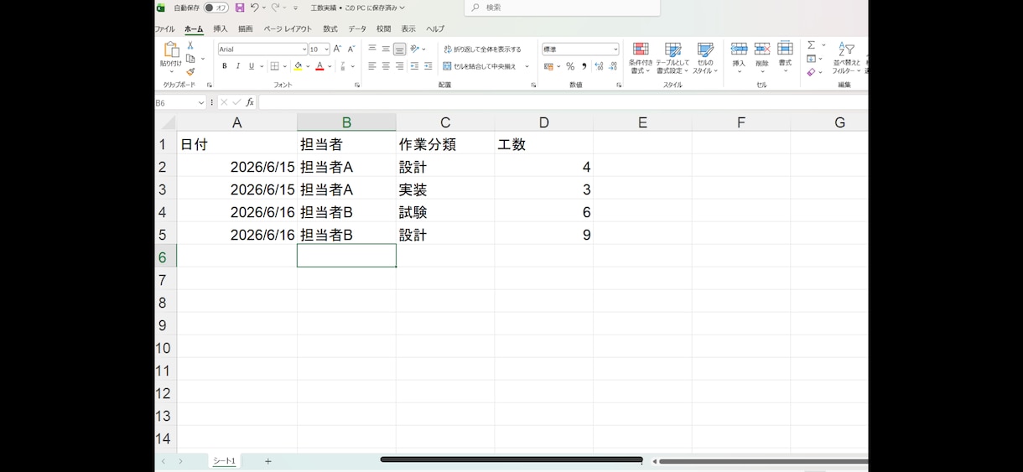Click the middle align icon
Image resolution: width=1023 pixels, height=472 pixels.
386,49
